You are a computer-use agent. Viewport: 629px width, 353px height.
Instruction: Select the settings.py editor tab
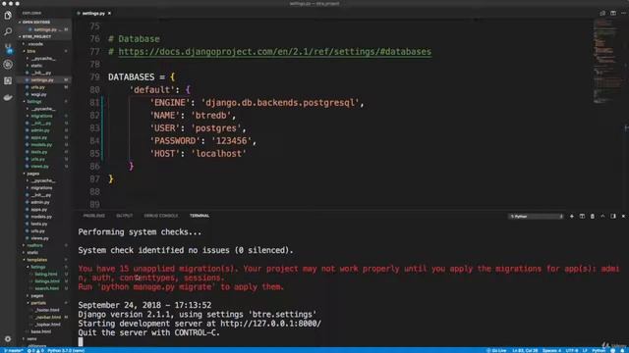click(x=93, y=13)
